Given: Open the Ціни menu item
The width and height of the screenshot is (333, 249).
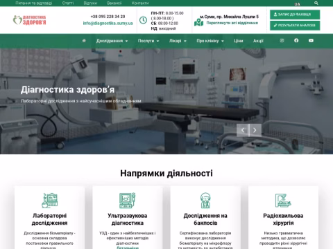Looking at the screenshot, I should pos(239,41).
